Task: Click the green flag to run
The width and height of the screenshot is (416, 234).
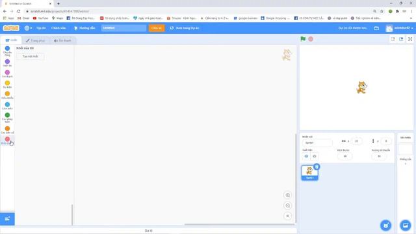Action: tap(303, 39)
